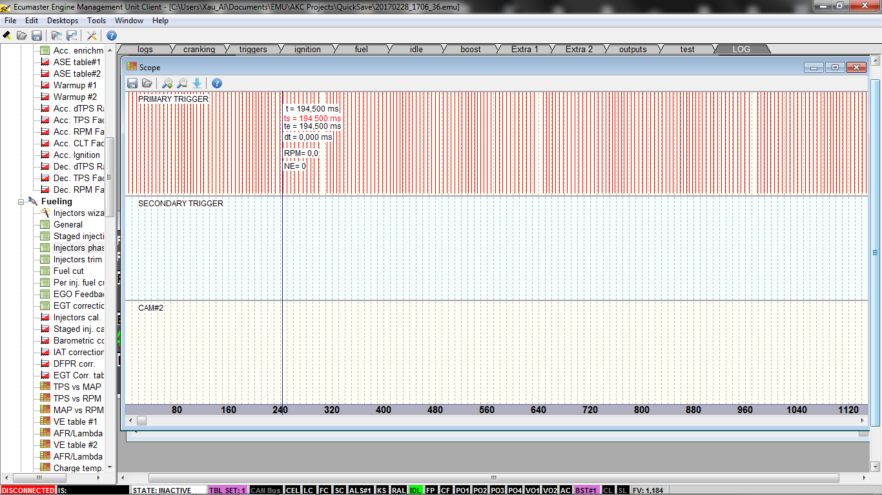Click open folder icon in Scope toolbar

pos(147,83)
